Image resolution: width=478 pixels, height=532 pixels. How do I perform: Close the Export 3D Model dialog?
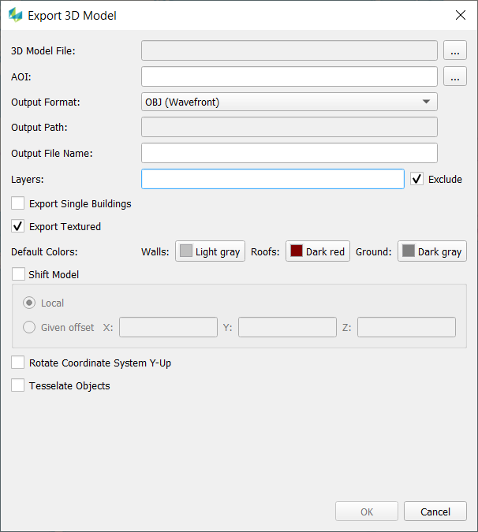click(x=460, y=15)
